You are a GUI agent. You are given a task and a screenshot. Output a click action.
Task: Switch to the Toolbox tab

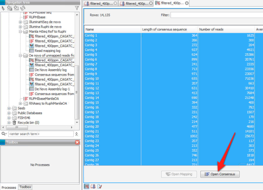coord(26,187)
